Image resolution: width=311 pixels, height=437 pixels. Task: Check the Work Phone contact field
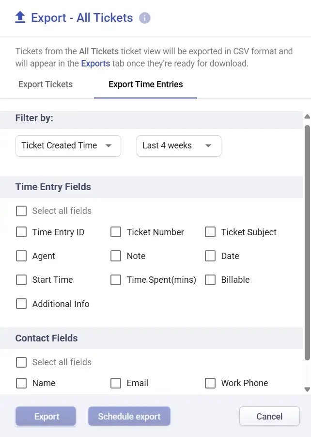[210, 383]
